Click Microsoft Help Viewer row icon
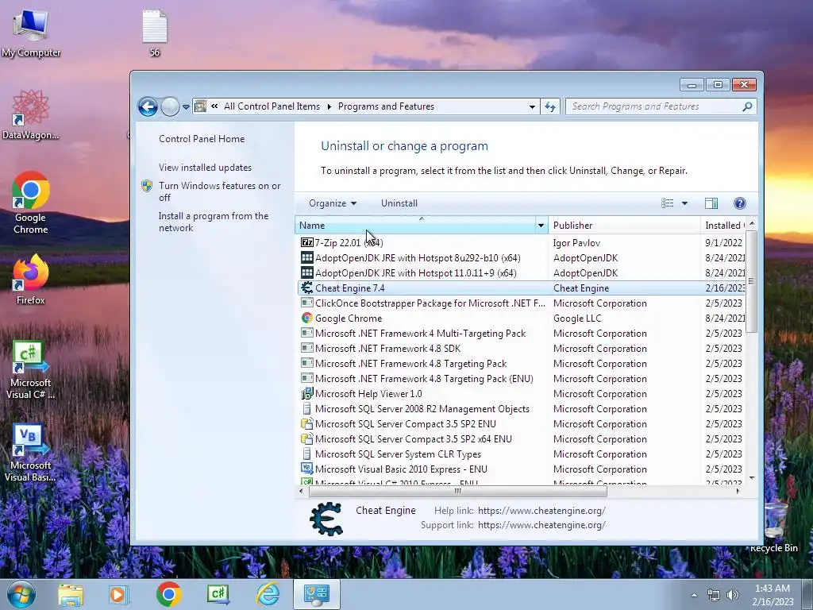Viewport: 813px width, 610px height. click(307, 394)
